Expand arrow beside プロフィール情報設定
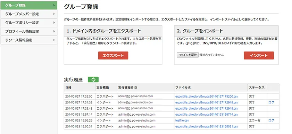 54,31
